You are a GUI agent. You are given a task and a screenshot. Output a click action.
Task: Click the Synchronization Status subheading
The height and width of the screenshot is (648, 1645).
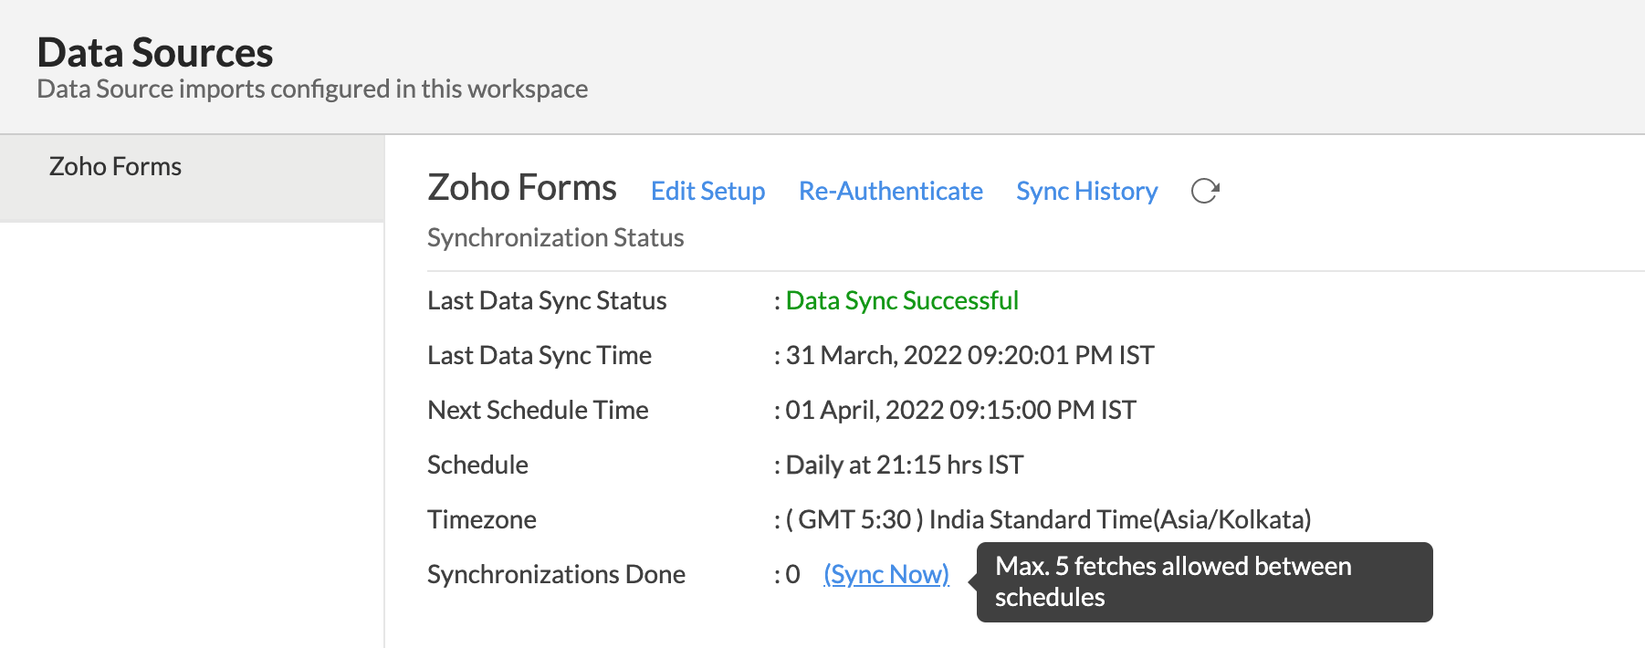(x=555, y=237)
